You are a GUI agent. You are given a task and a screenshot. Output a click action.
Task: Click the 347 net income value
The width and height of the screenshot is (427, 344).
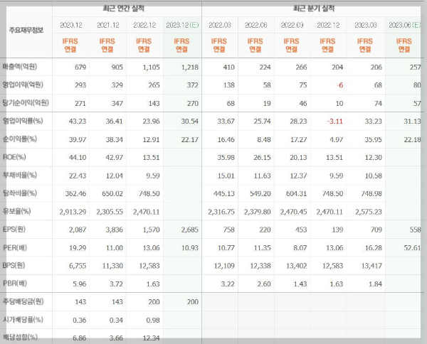click(117, 103)
